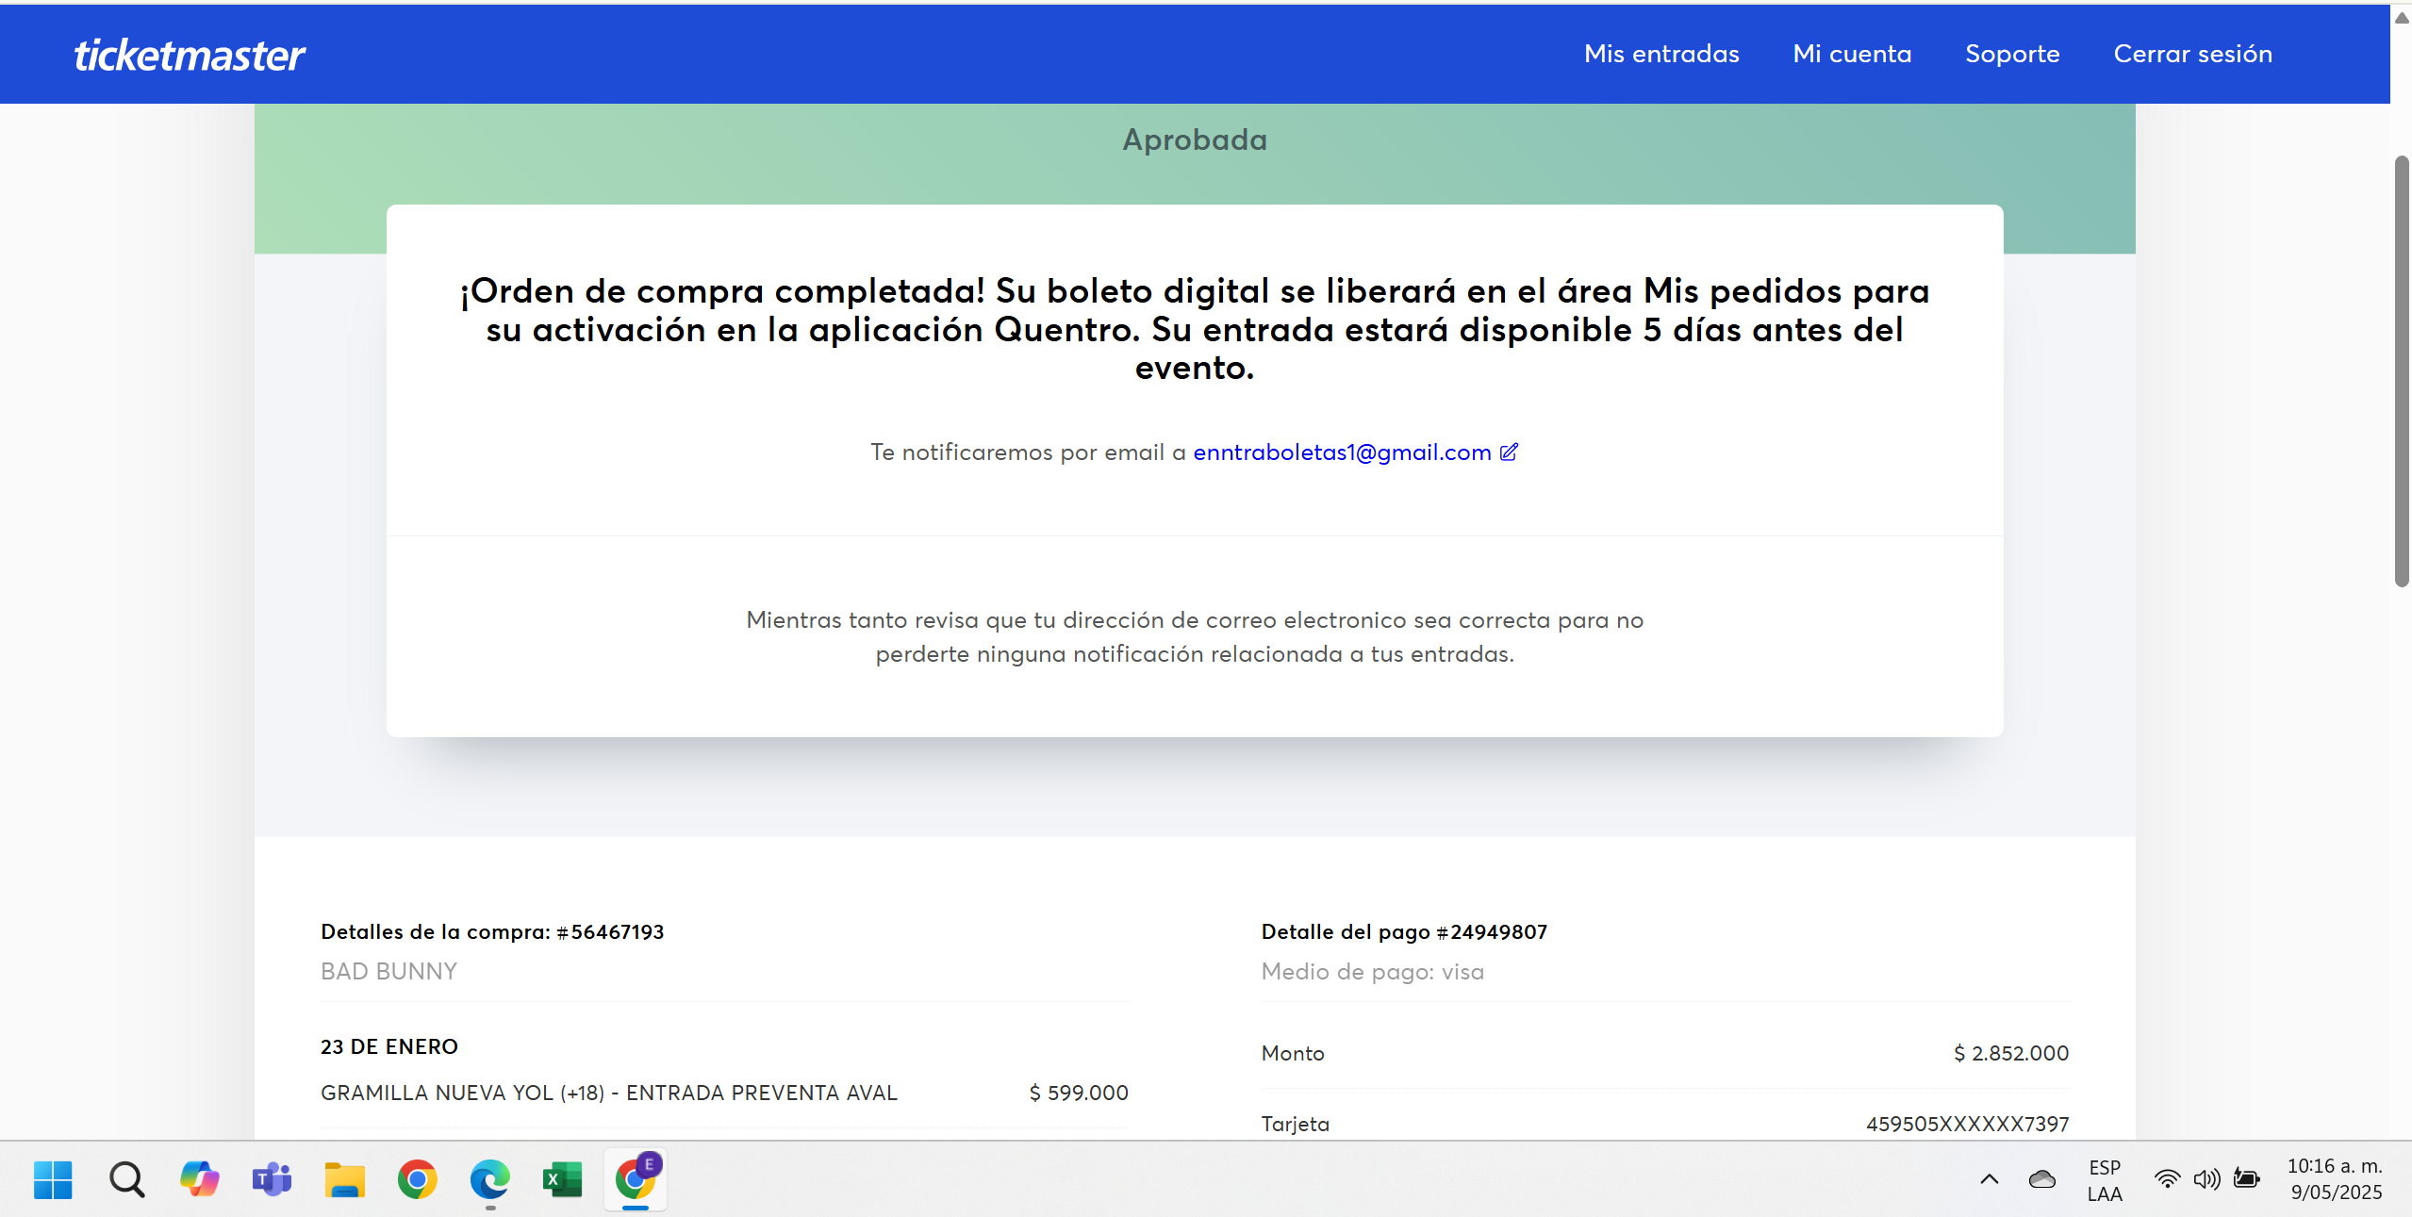This screenshot has width=2412, height=1217.
Task: Open Microsoft Edge from taskbar
Action: pos(490,1179)
